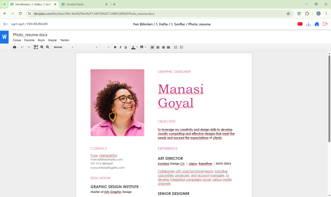Toggle underline formatting

[126, 47]
